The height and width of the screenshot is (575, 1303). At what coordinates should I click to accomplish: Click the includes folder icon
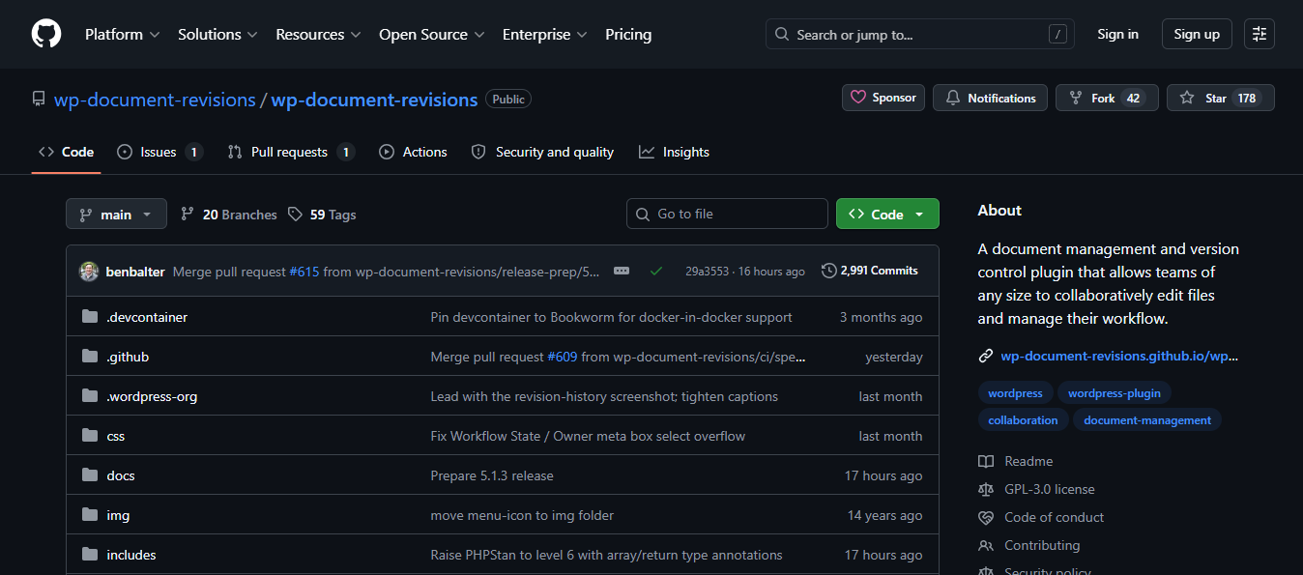[x=90, y=555]
